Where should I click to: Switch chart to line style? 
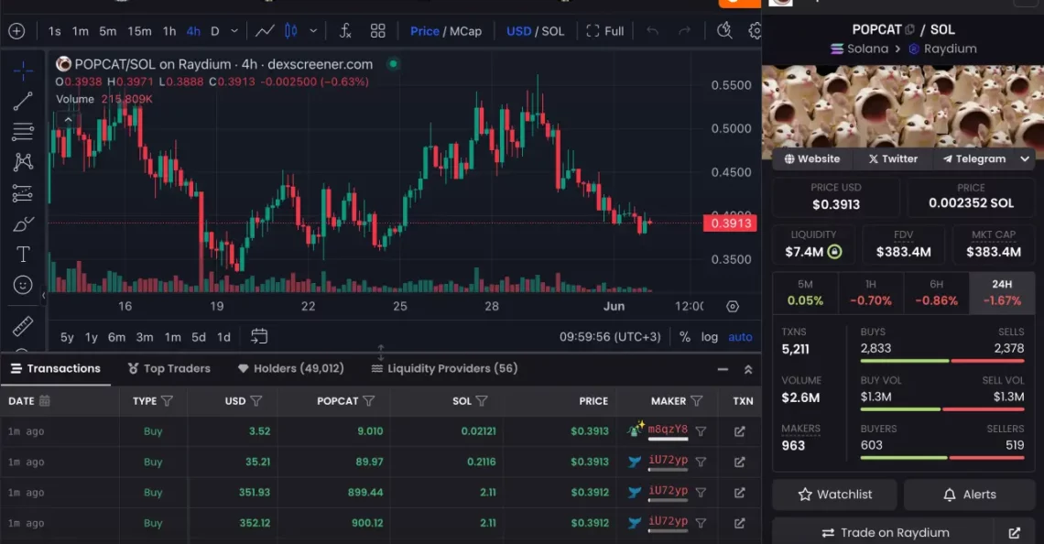[265, 30]
